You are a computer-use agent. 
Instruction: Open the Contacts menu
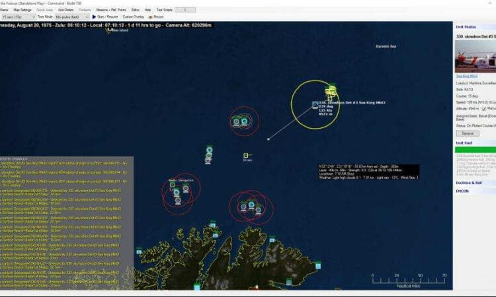[x=85, y=10]
